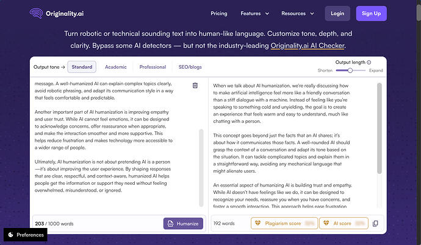Click diamond icon beside Plagiarism score
This screenshot has height=245, width=421.
point(257,223)
